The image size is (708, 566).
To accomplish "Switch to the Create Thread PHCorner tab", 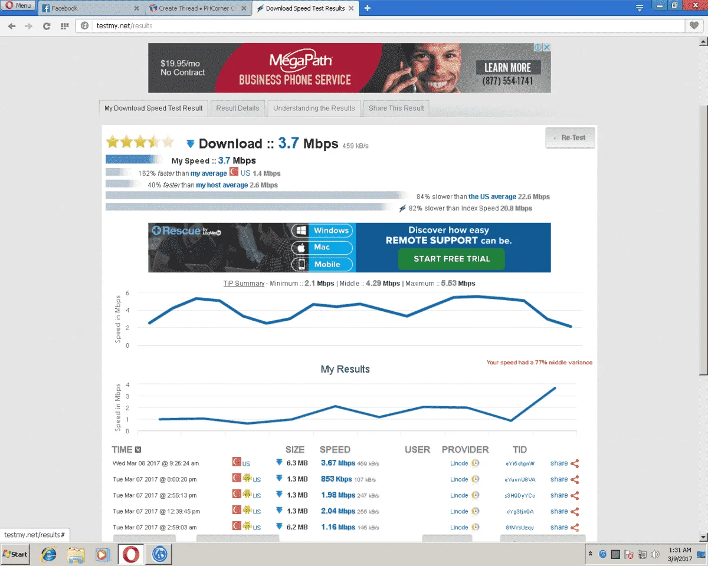I will [198, 8].
